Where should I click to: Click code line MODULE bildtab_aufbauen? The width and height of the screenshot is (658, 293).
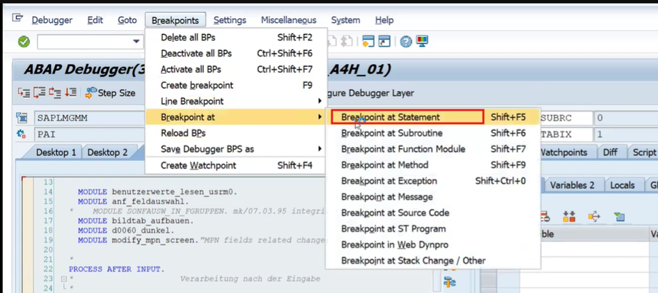(136, 221)
